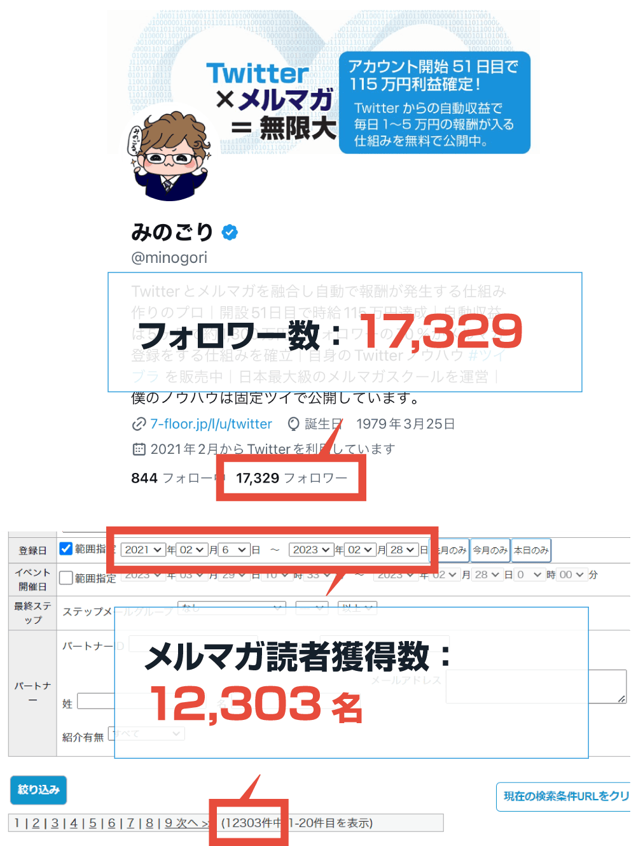
Task: Click the balloon icon next to 誕生日
Action: pos(293,424)
